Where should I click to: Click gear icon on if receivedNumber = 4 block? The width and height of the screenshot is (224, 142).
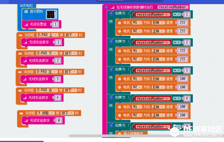[111, 97]
